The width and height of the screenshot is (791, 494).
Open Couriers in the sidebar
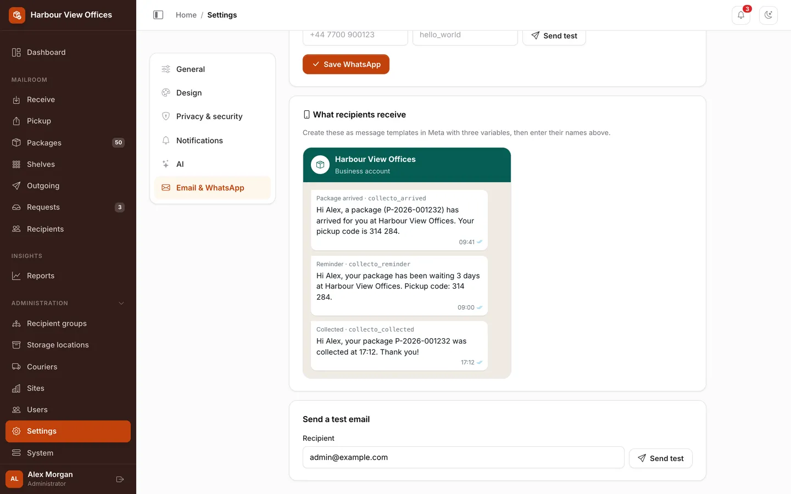(68, 367)
